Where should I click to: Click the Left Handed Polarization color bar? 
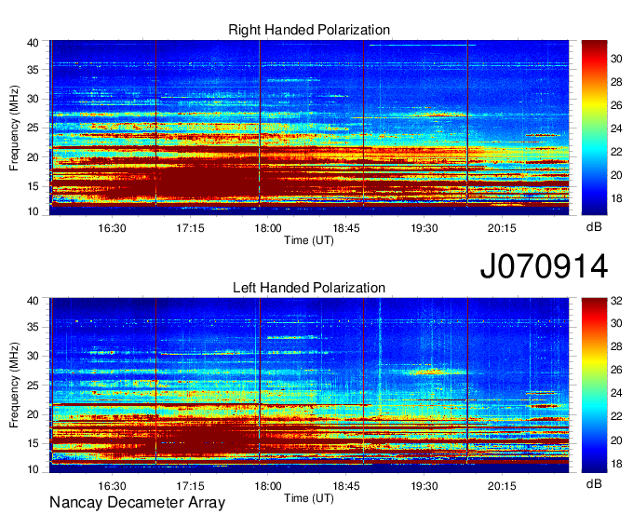pyautogui.click(x=594, y=385)
